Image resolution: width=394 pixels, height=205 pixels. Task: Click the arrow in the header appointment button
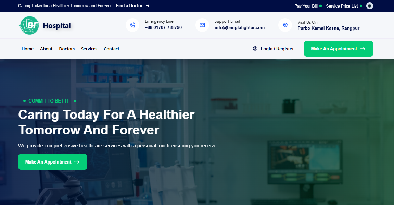coord(363,49)
